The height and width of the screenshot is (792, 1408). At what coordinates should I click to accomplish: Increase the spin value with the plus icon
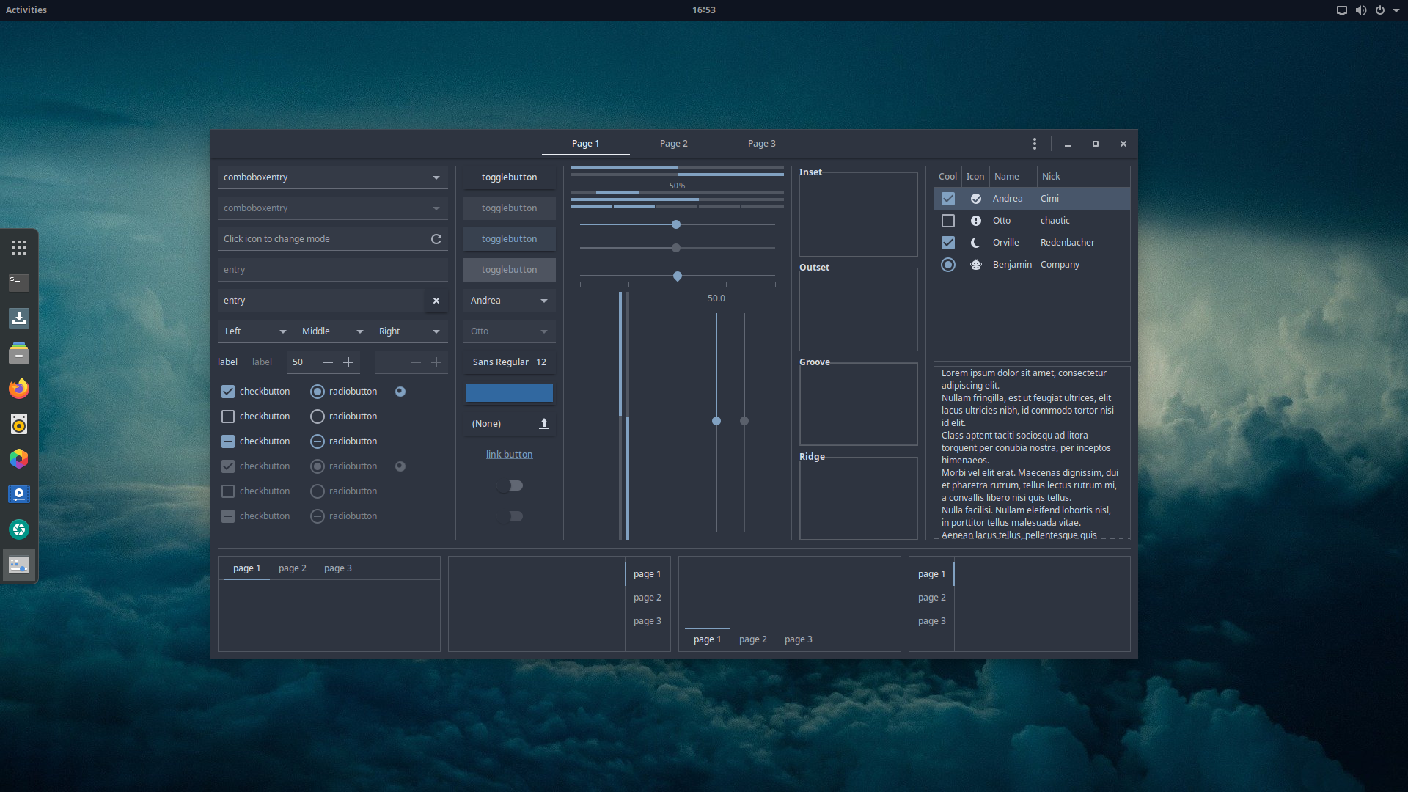(348, 362)
